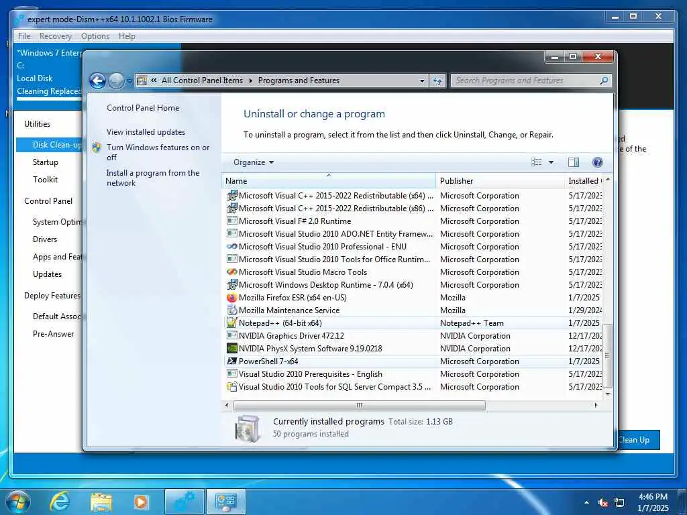This screenshot has height=515, width=687.
Task: Open the Windows Start button
Action: click(18, 502)
